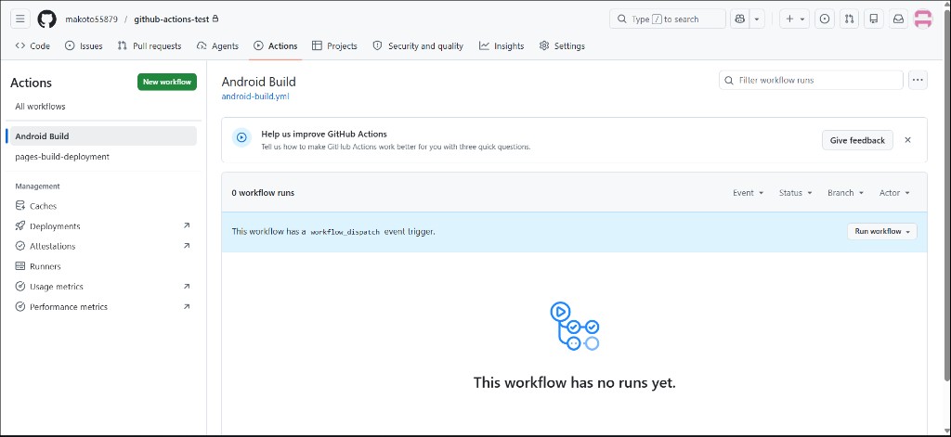Open the Actor filter dropdown
The image size is (951, 437).
click(894, 193)
